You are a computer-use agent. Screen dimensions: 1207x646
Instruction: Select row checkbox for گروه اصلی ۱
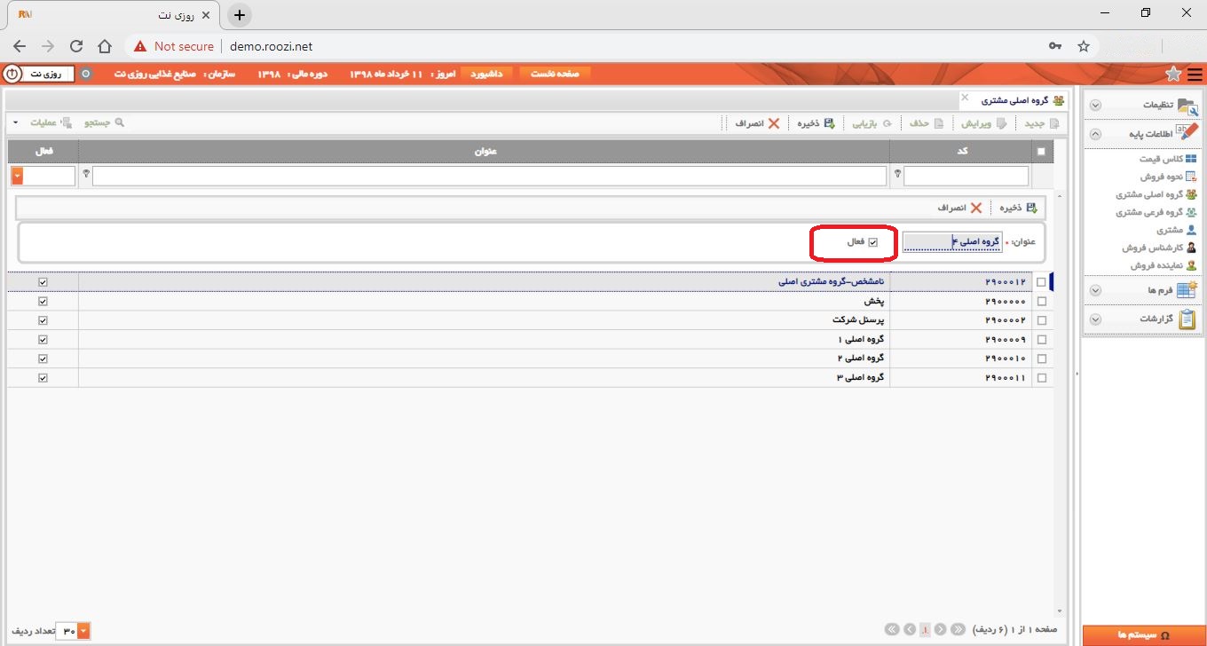(1041, 340)
